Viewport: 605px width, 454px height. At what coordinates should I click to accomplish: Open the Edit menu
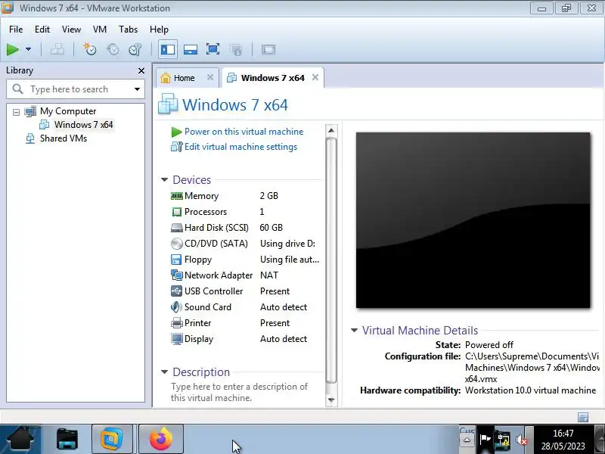42,30
